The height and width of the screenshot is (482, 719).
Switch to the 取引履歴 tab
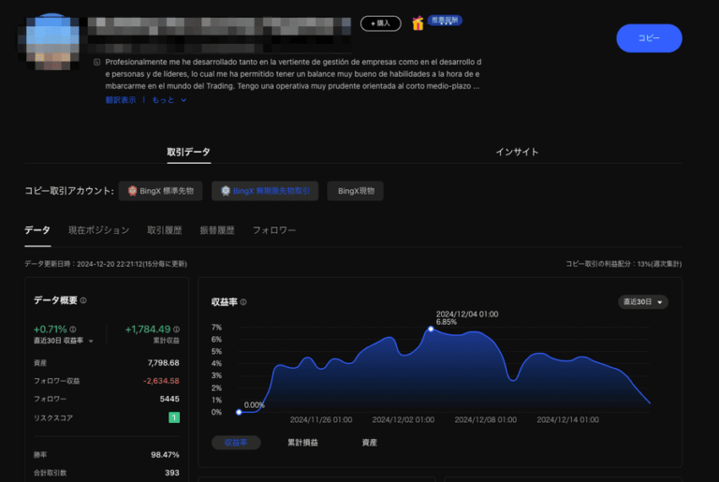[164, 230]
